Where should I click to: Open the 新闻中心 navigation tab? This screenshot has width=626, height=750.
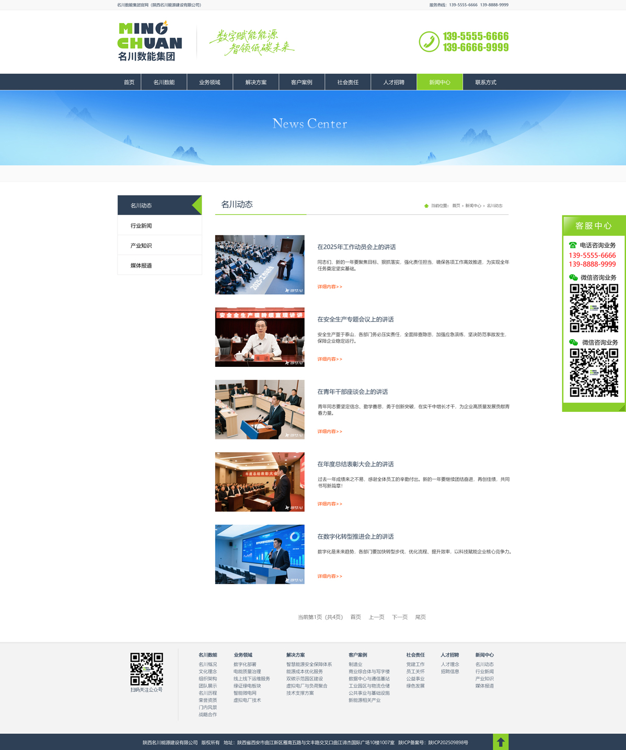click(x=439, y=82)
